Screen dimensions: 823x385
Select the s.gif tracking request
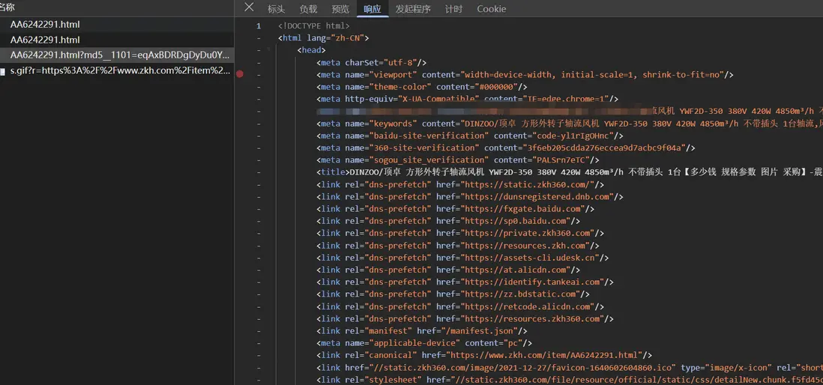120,71
